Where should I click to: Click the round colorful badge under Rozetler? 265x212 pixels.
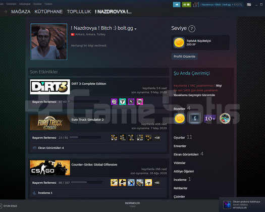(x=225, y=118)
